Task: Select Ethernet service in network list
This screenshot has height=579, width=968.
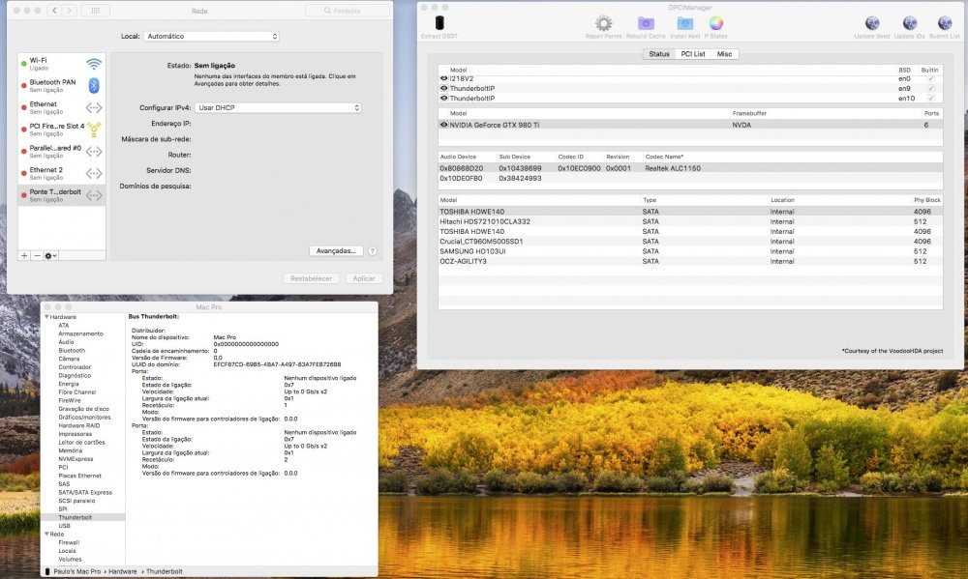Action: (x=62, y=108)
